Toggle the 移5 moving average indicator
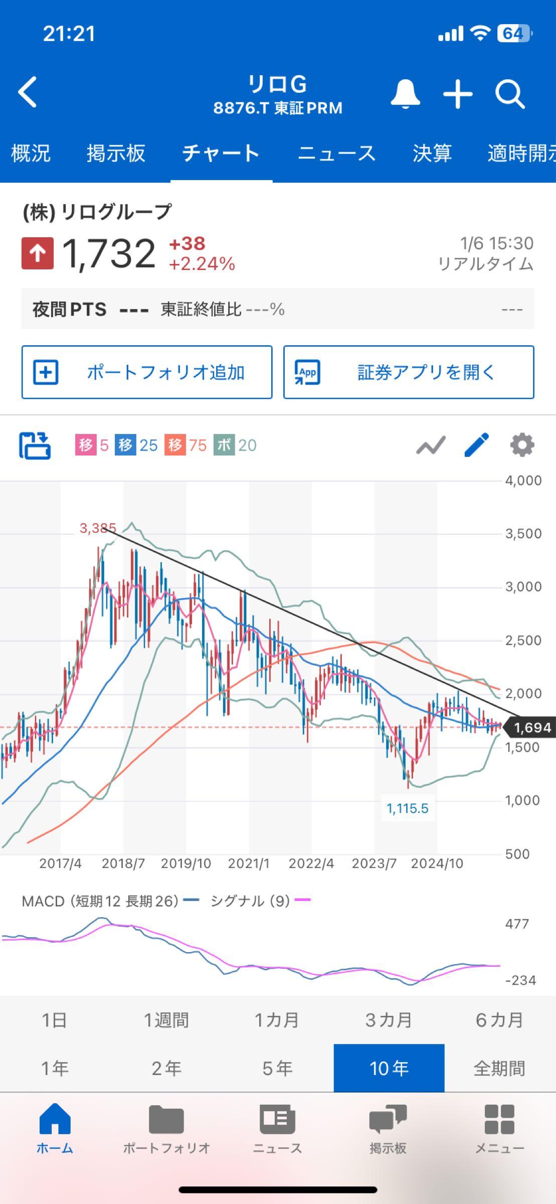This screenshot has width=556, height=1204. (x=90, y=445)
